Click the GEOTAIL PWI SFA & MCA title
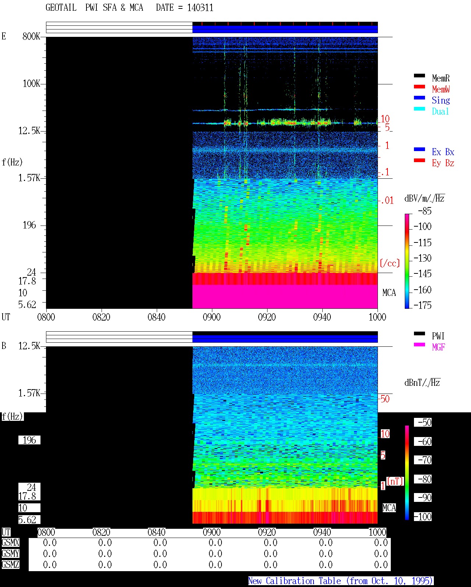The width and height of the screenshot is (471, 587). tap(94, 8)
